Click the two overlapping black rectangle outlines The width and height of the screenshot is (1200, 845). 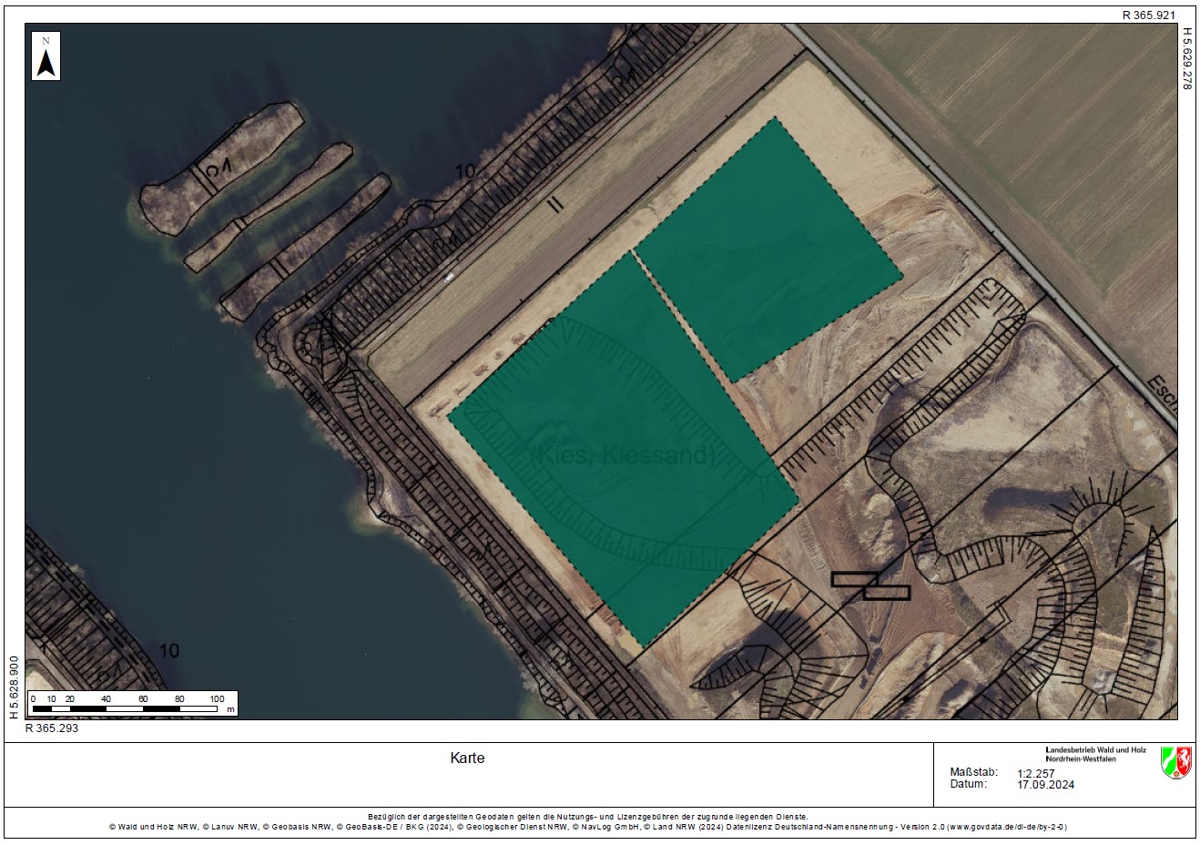(870, 585)
